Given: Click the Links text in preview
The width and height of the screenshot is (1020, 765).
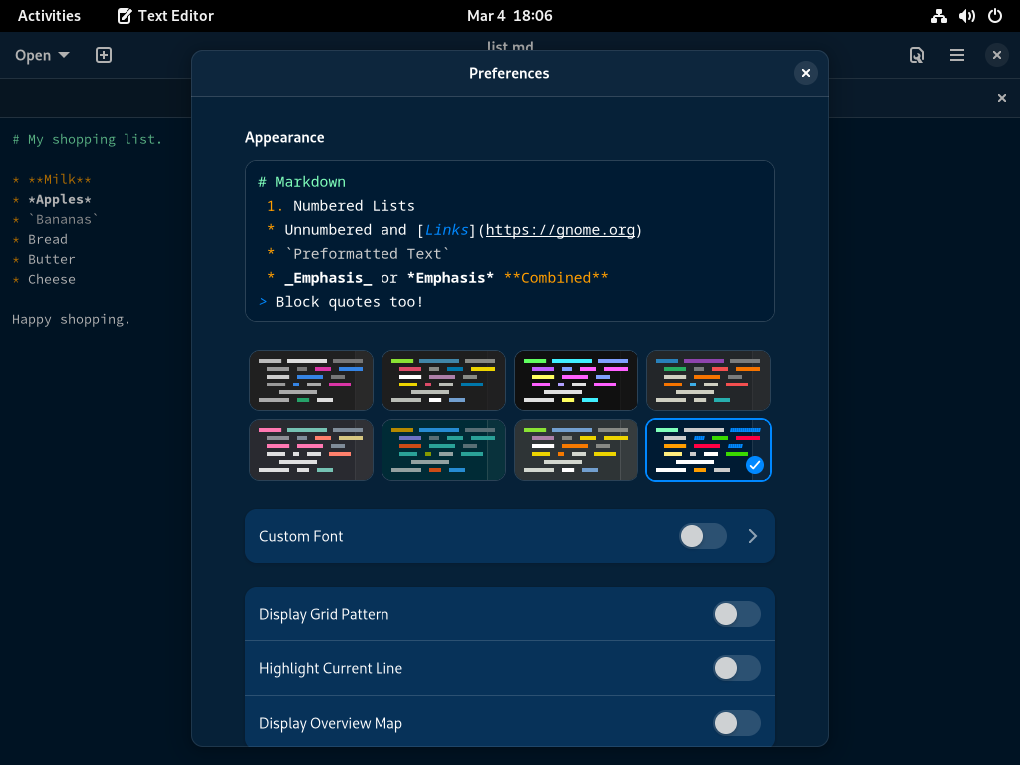Looking at the screenshot, I should [446, 230].
